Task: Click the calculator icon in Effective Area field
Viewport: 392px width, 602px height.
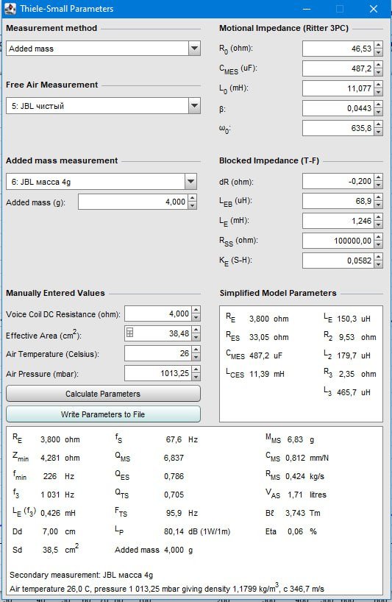Action: click(x=129, y=333)
